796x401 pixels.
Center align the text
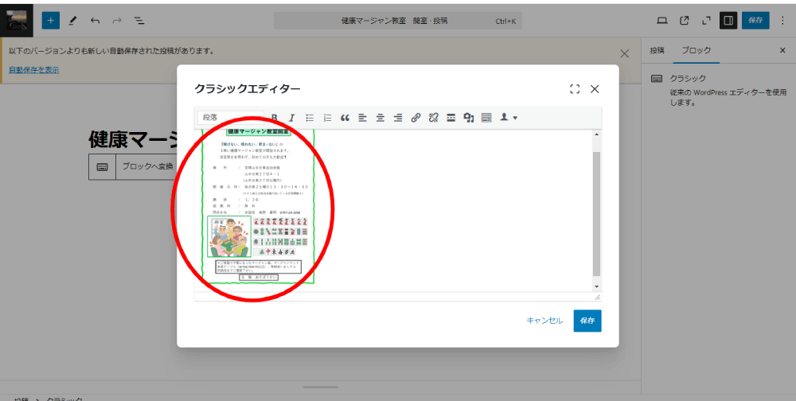pyautogui.click(x=380, y=118)
